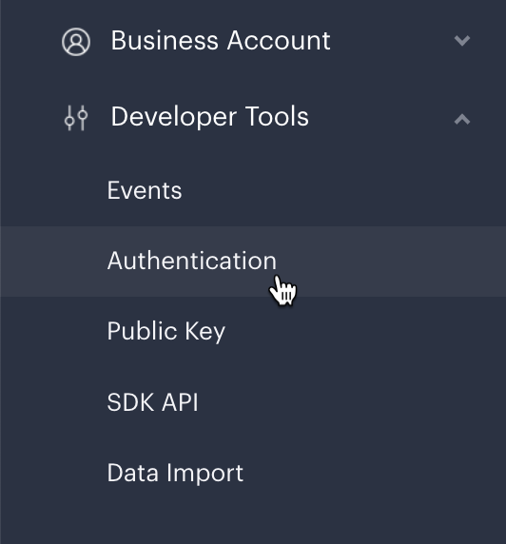This screenshot has width=506, height=544.
Task: Select the Data Import submenu entry
Action: pos(175,474)
